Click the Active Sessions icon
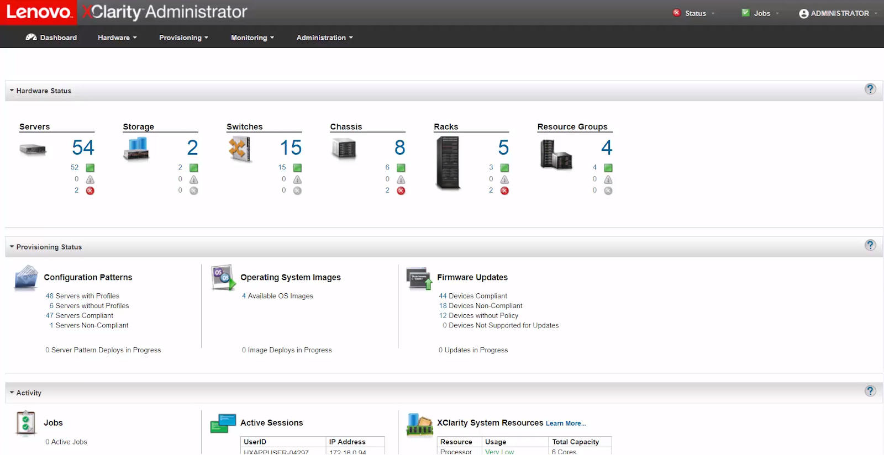 223,424
